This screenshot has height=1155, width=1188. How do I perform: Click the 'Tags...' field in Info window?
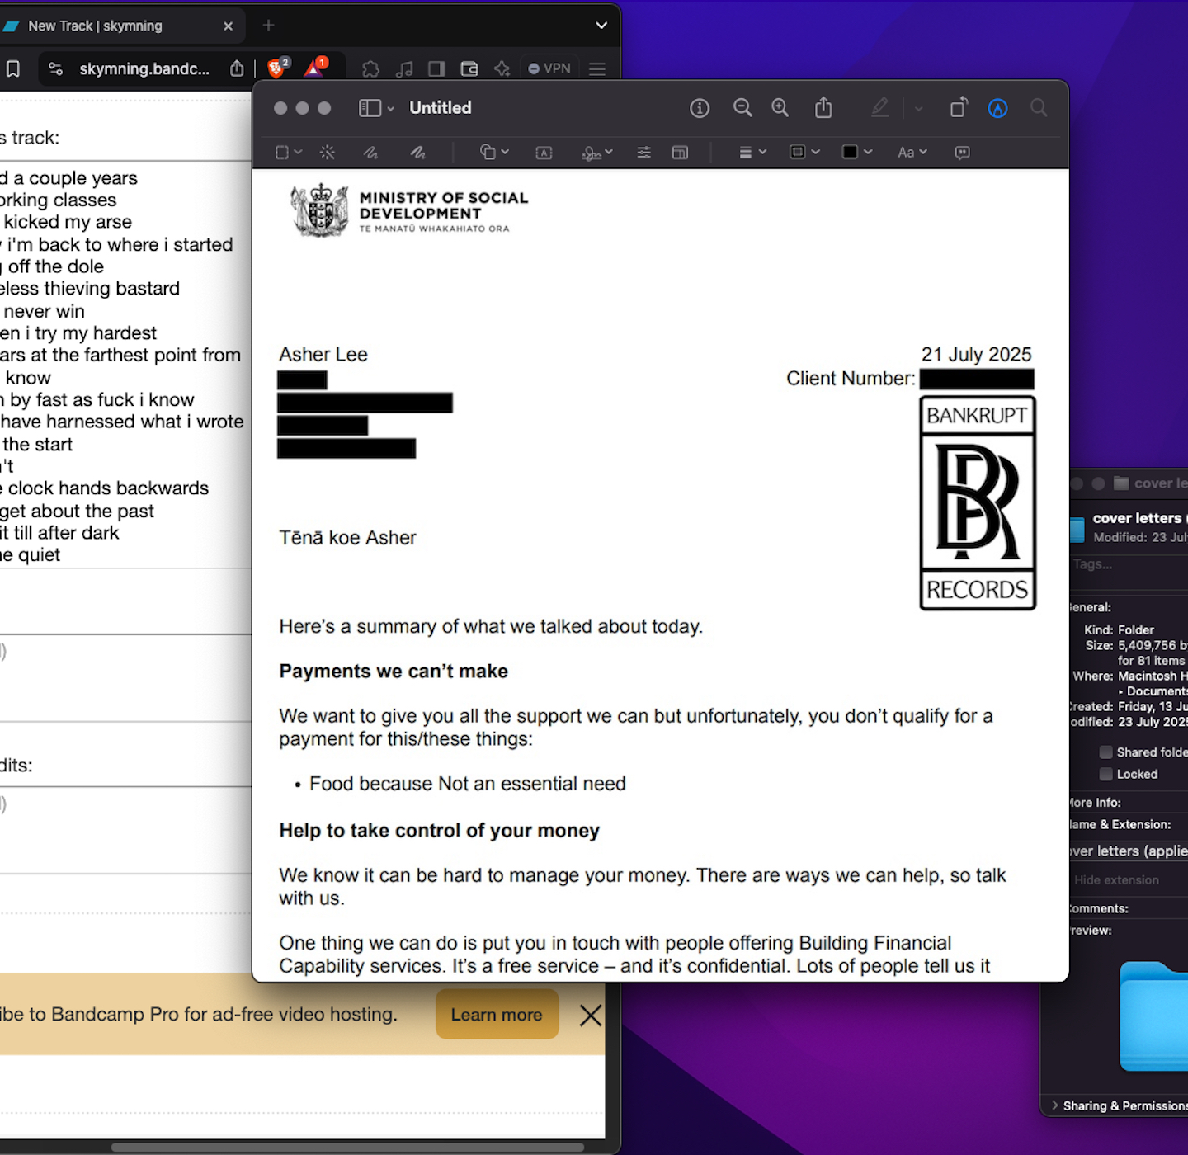pyautogui.click(x=1129, y=564)
